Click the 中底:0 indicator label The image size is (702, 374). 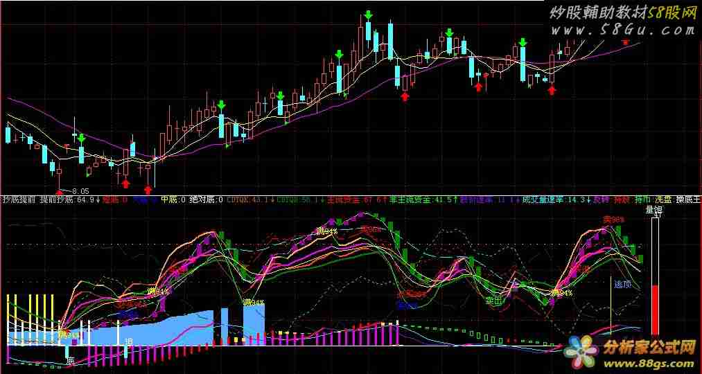(x=174, y=199)
